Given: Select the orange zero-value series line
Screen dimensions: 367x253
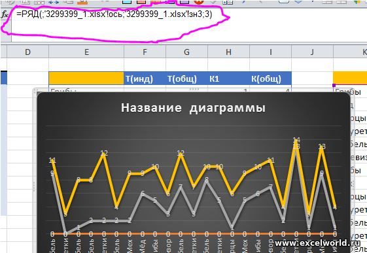Looking at the screenshot, I should click(194, 233).
